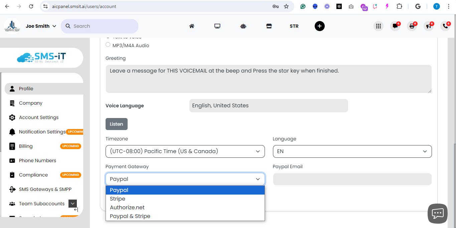456x228 pixels.
Task: Select Stripe from the Payment Gateway dropdown
Action: 118,199
